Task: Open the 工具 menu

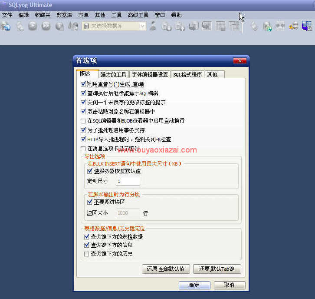Action: coord(116,15)
